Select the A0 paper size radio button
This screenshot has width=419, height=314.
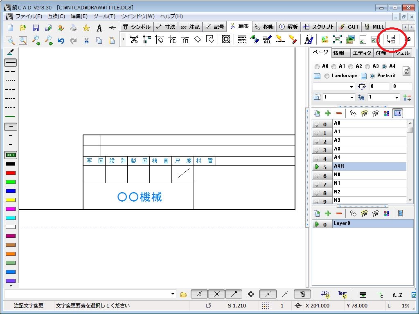pyautogui.click(x=317, y=67)
